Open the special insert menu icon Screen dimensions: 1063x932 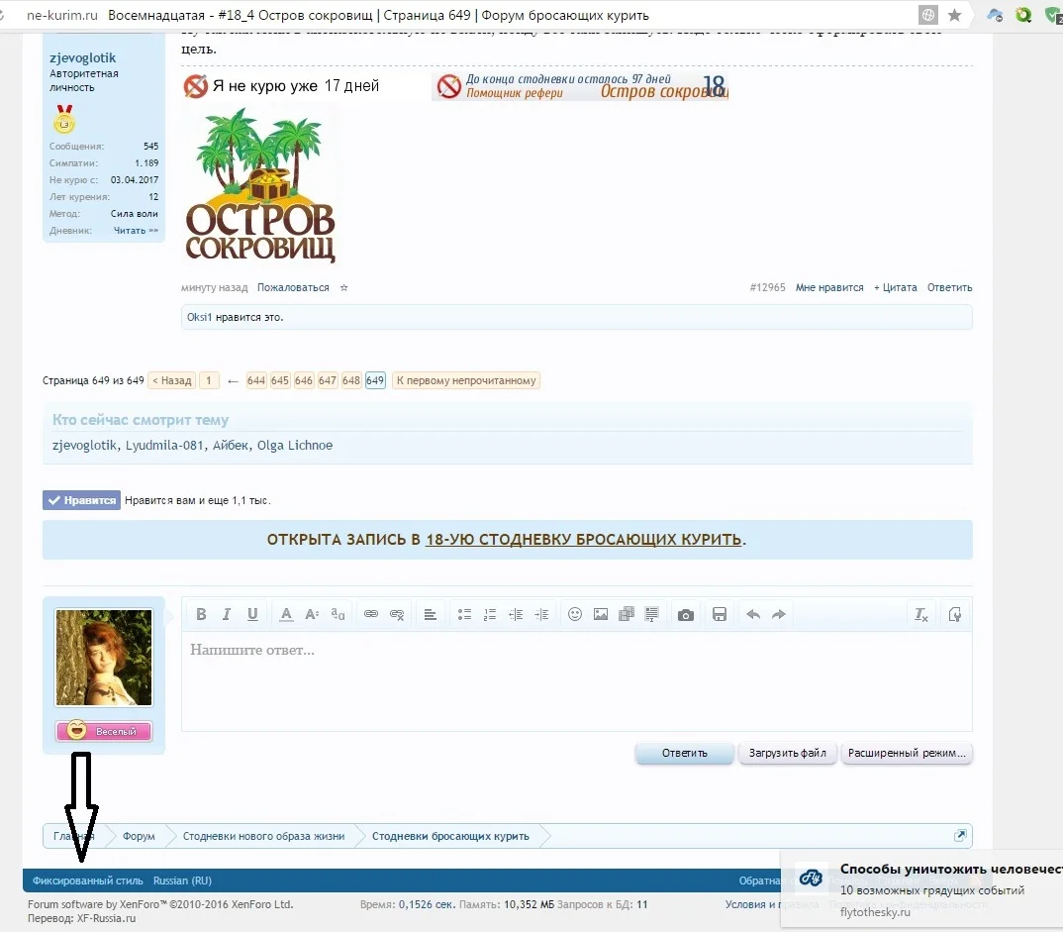tap(651, 614)
